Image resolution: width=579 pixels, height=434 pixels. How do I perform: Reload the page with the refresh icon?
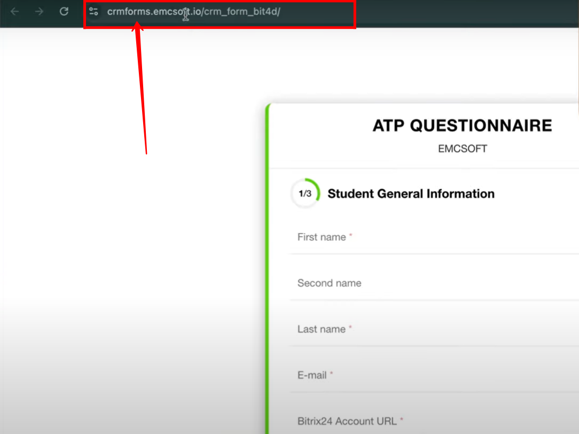coord(64,11)
